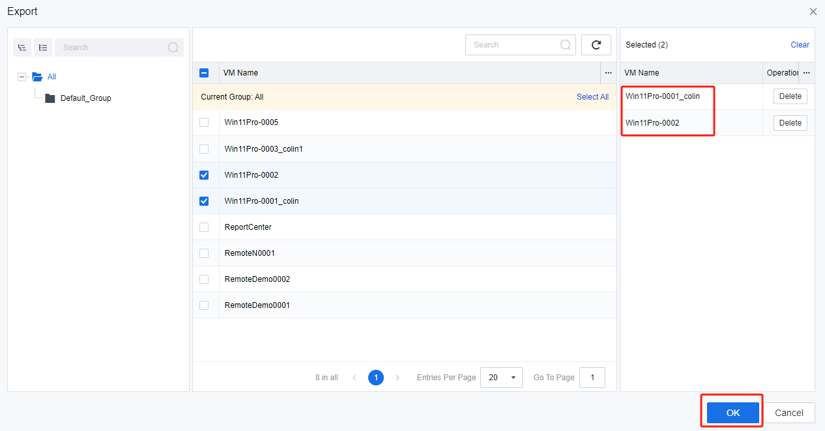Click the refresh icon above the VM list
Viewport: 825px width, 431px height.
(596, 45)
